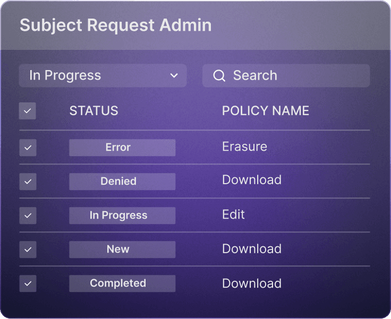This screenshot has height=319, width=391.
Task: Toggle the New row checkbox
Action: [x=28, y=249]
